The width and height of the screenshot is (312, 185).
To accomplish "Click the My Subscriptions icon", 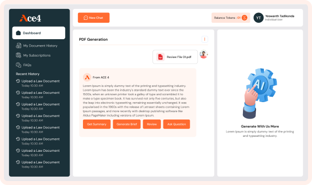I will point(18,55).
